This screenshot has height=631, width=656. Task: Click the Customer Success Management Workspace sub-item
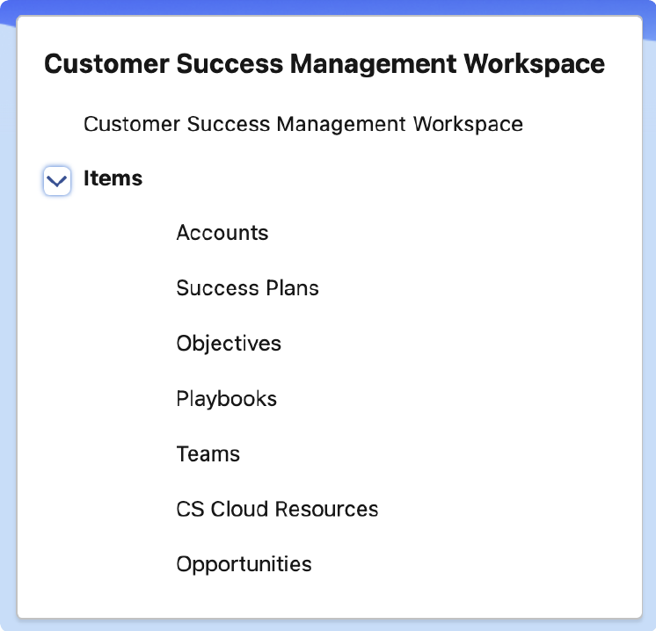302,124
